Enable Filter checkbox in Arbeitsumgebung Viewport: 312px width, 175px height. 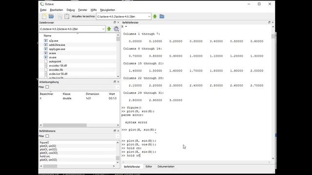47,87
